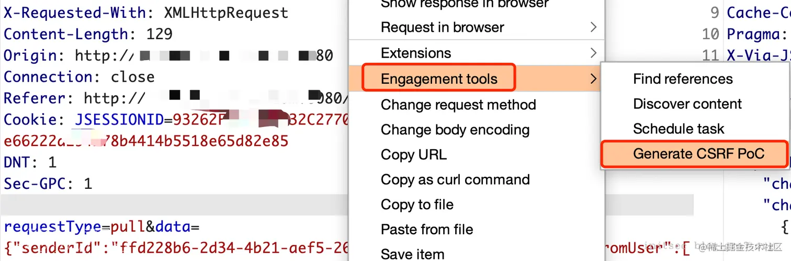Choose Find references from submenu
This screenshot has width=791, height=261.
[x=683, y=79]
